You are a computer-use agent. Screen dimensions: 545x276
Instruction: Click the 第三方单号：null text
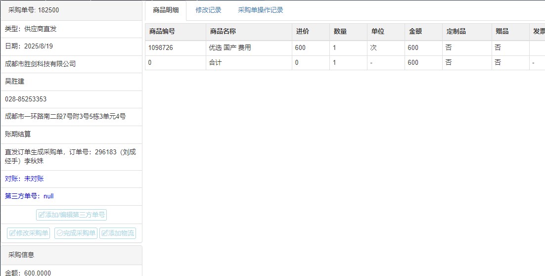29,196
